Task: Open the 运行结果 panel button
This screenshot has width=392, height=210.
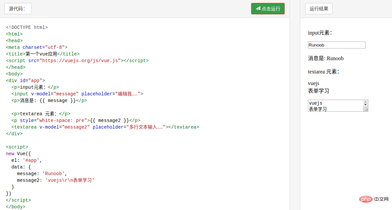Action: (x=319, y=9)
